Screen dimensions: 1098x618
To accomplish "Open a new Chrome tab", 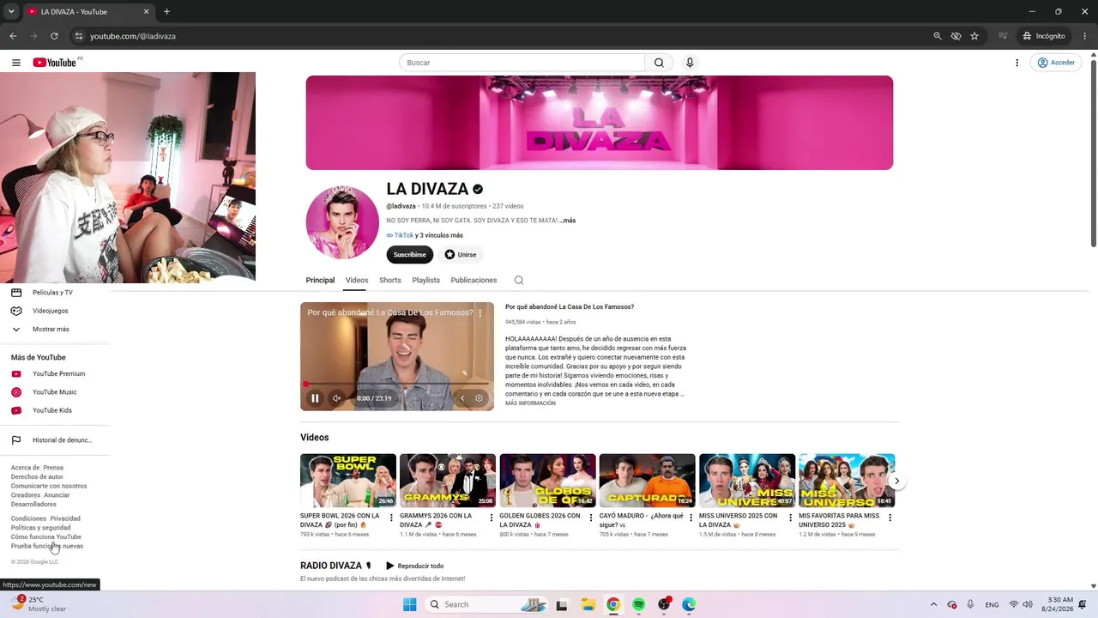I will click(x=166, y=12).
